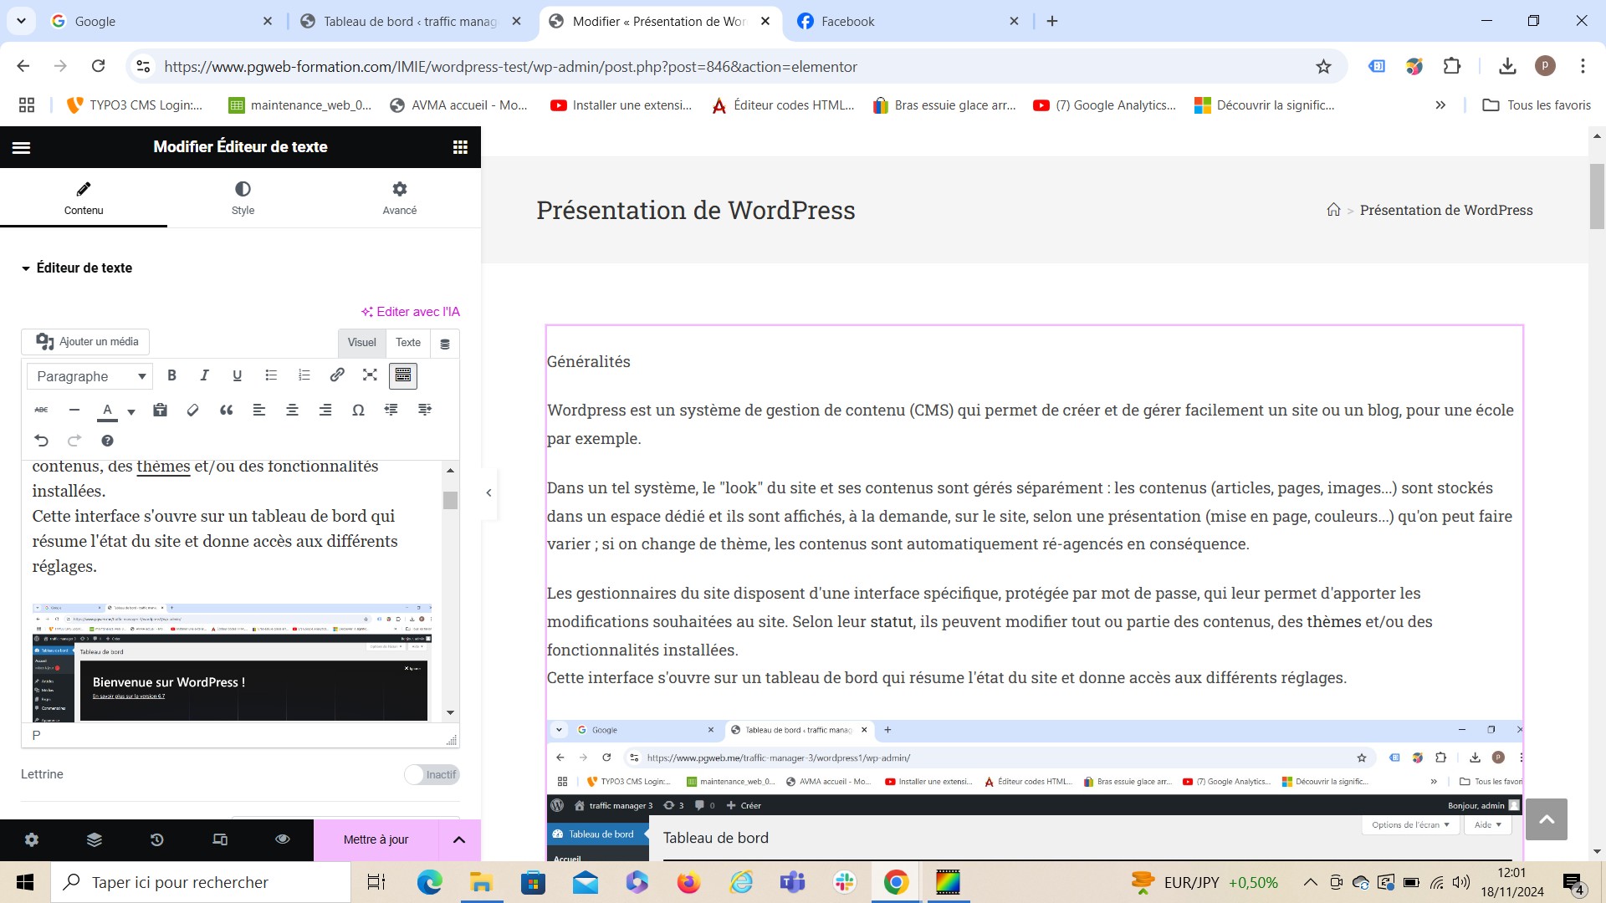Switch responsive mode
The height and width of the screenshot is (903, 1606).
tap(220, 839)
